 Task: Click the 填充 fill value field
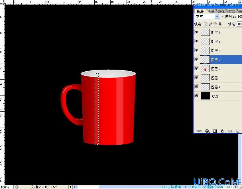[239, 24]
